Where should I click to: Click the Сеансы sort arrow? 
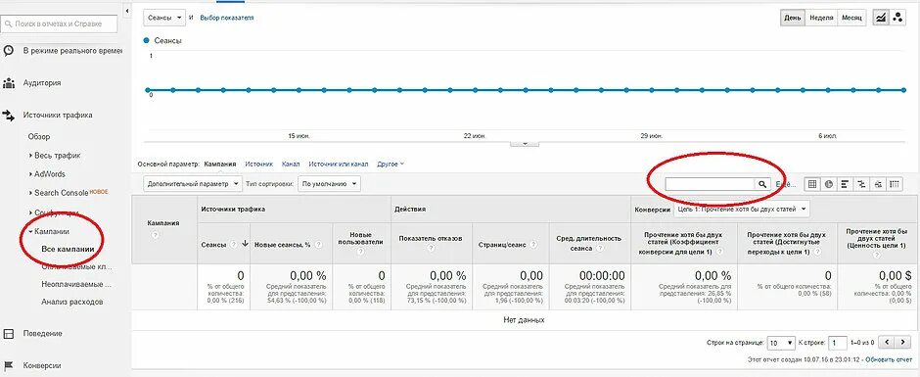coord(245,244)
